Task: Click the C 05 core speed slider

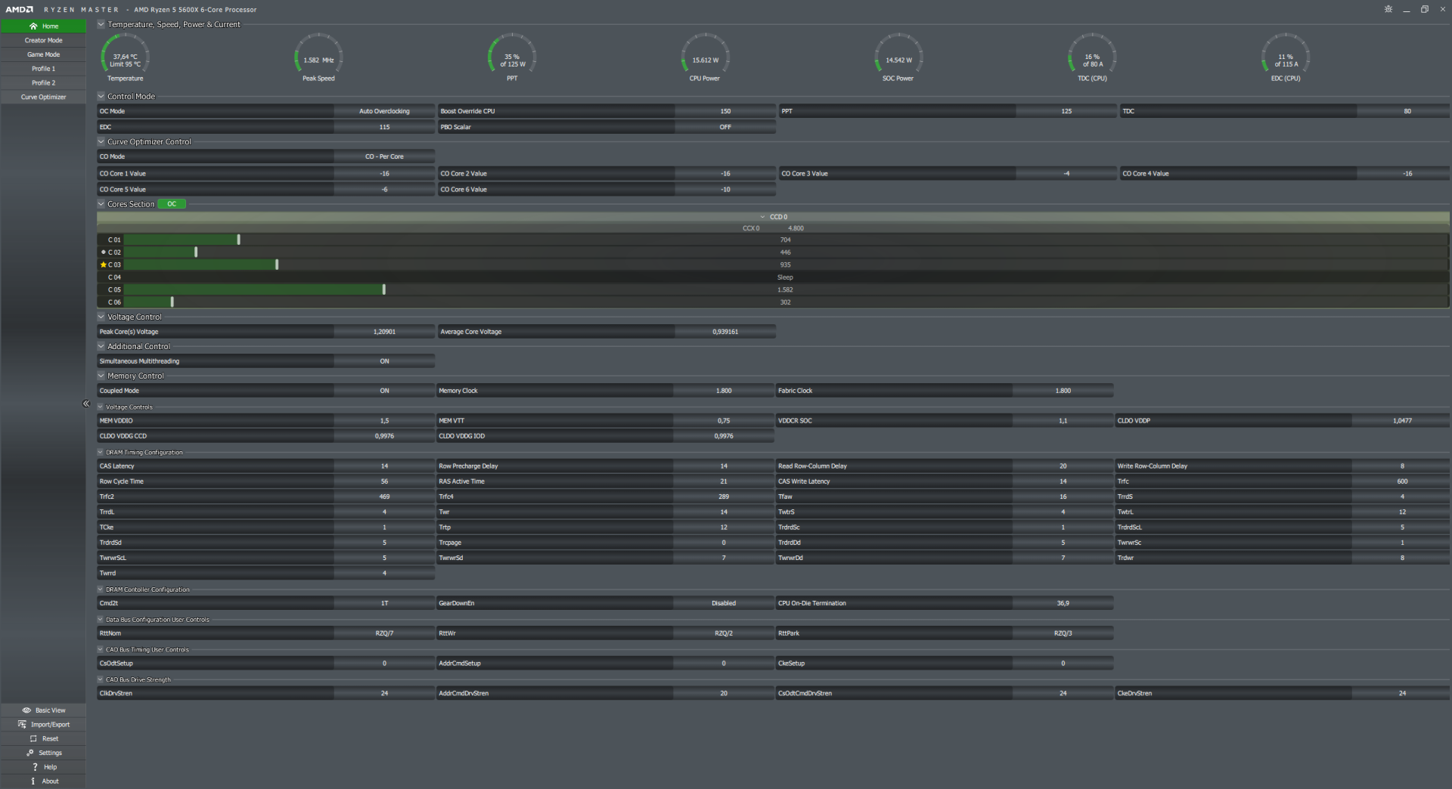Action: pos(384,289)
